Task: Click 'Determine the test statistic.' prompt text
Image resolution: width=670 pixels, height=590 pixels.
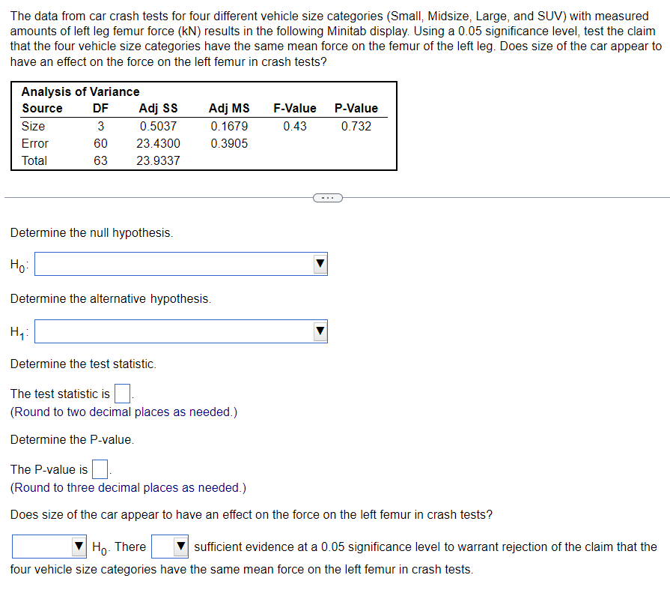Action: [83, 364]
